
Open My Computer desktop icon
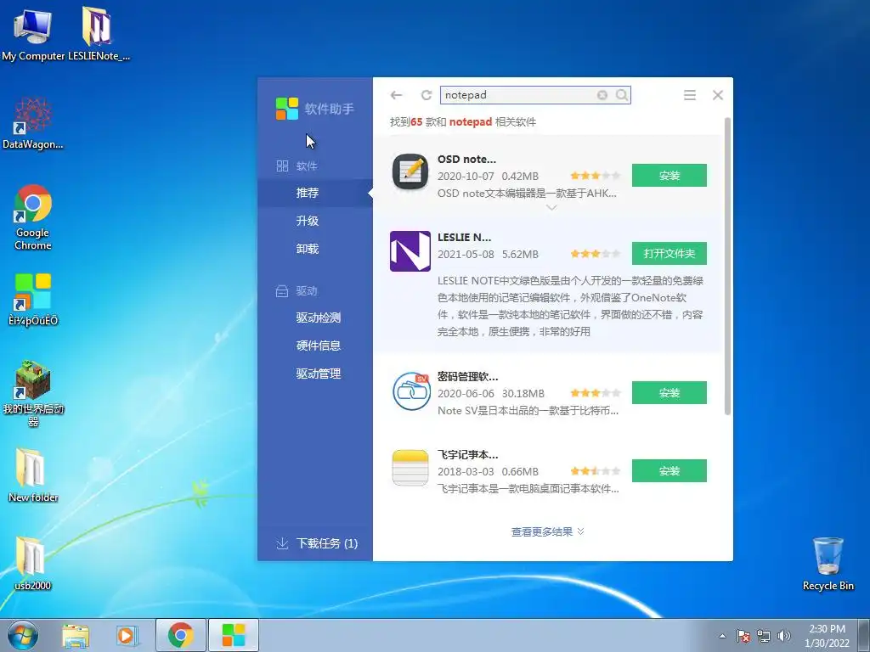pyautogui.click(x=33, y=34)
